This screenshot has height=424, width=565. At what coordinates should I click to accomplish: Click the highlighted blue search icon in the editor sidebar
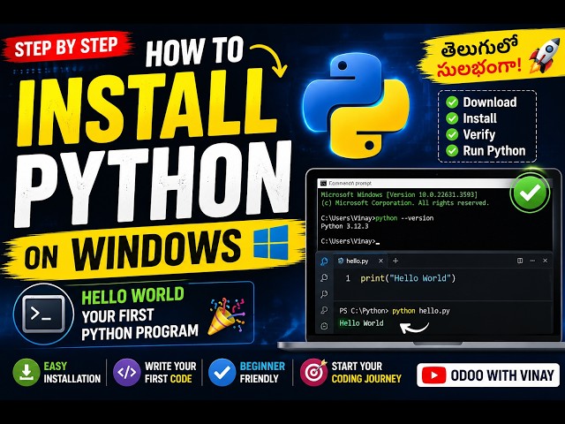pos(324,261)
